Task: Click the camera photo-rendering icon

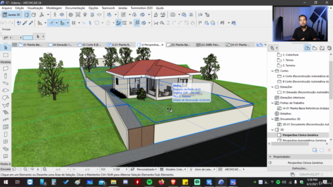Action: pyautogui.click(x=173, y=15)
